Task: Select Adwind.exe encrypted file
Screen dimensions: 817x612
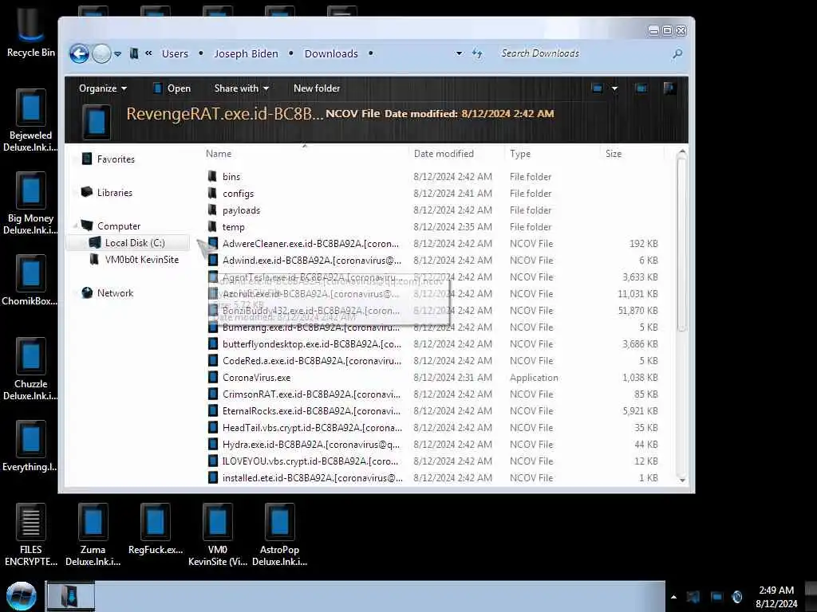Action: click(312, 261)
